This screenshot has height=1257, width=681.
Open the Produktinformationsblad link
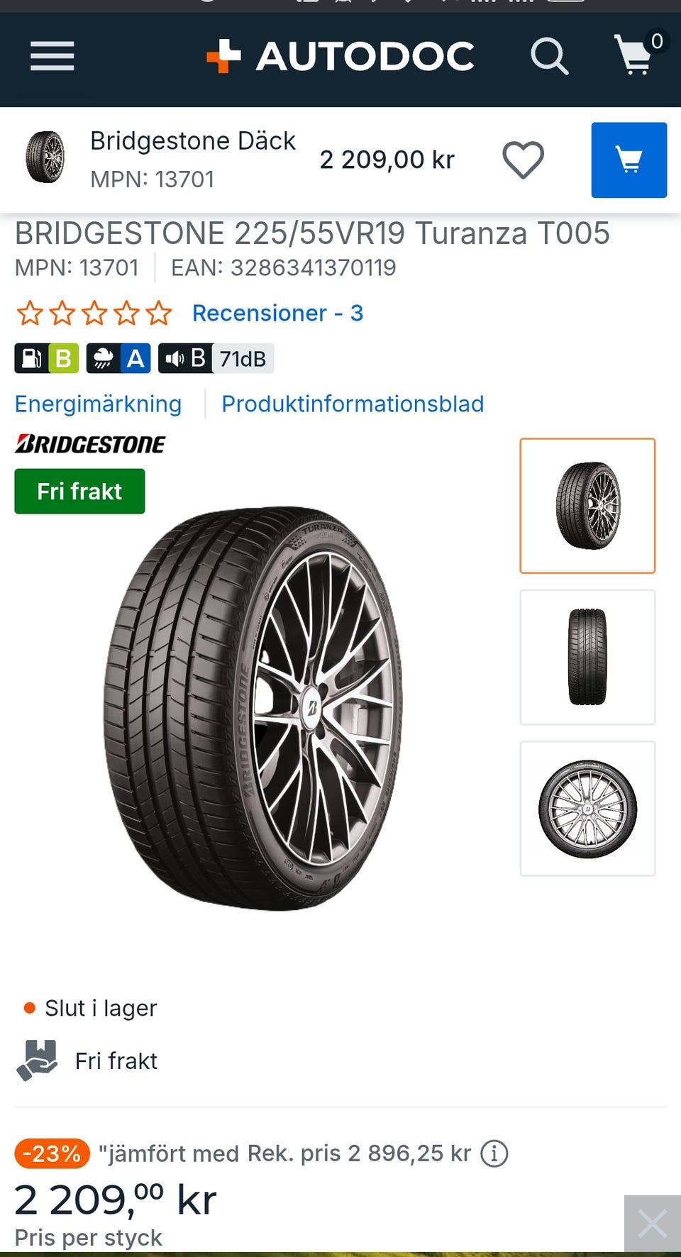pyautogui.click(x=353, y=404)
